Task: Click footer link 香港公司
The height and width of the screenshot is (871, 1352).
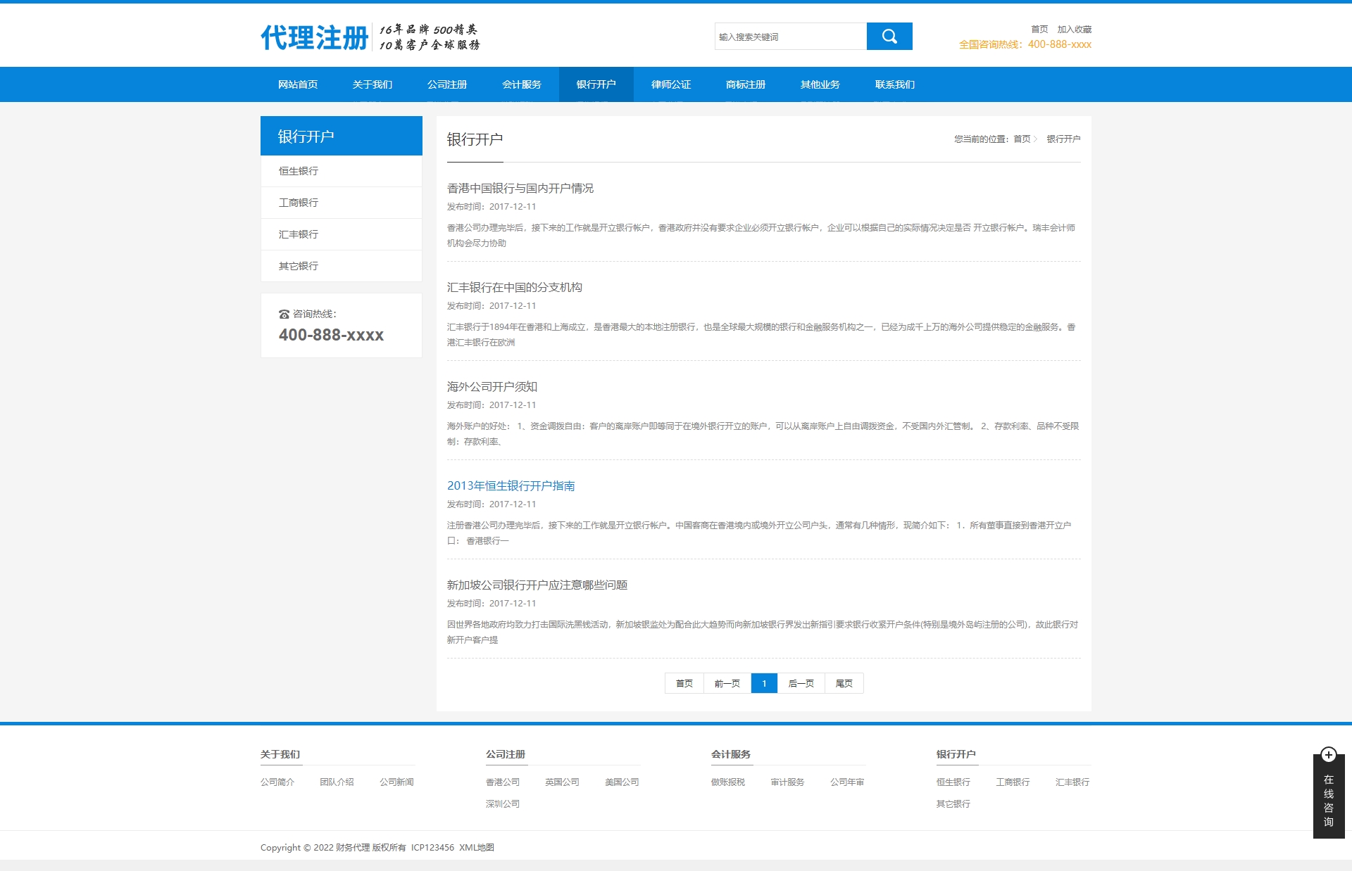Action: pyautogui.click(x=503, y=782)
